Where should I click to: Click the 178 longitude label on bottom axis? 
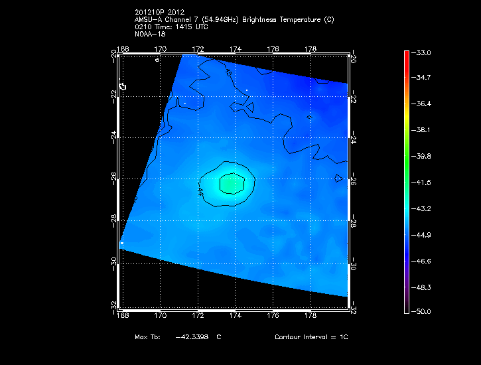309,316
